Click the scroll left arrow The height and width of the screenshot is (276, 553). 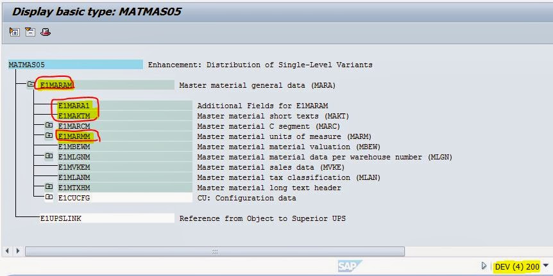[x=7, y=251]
